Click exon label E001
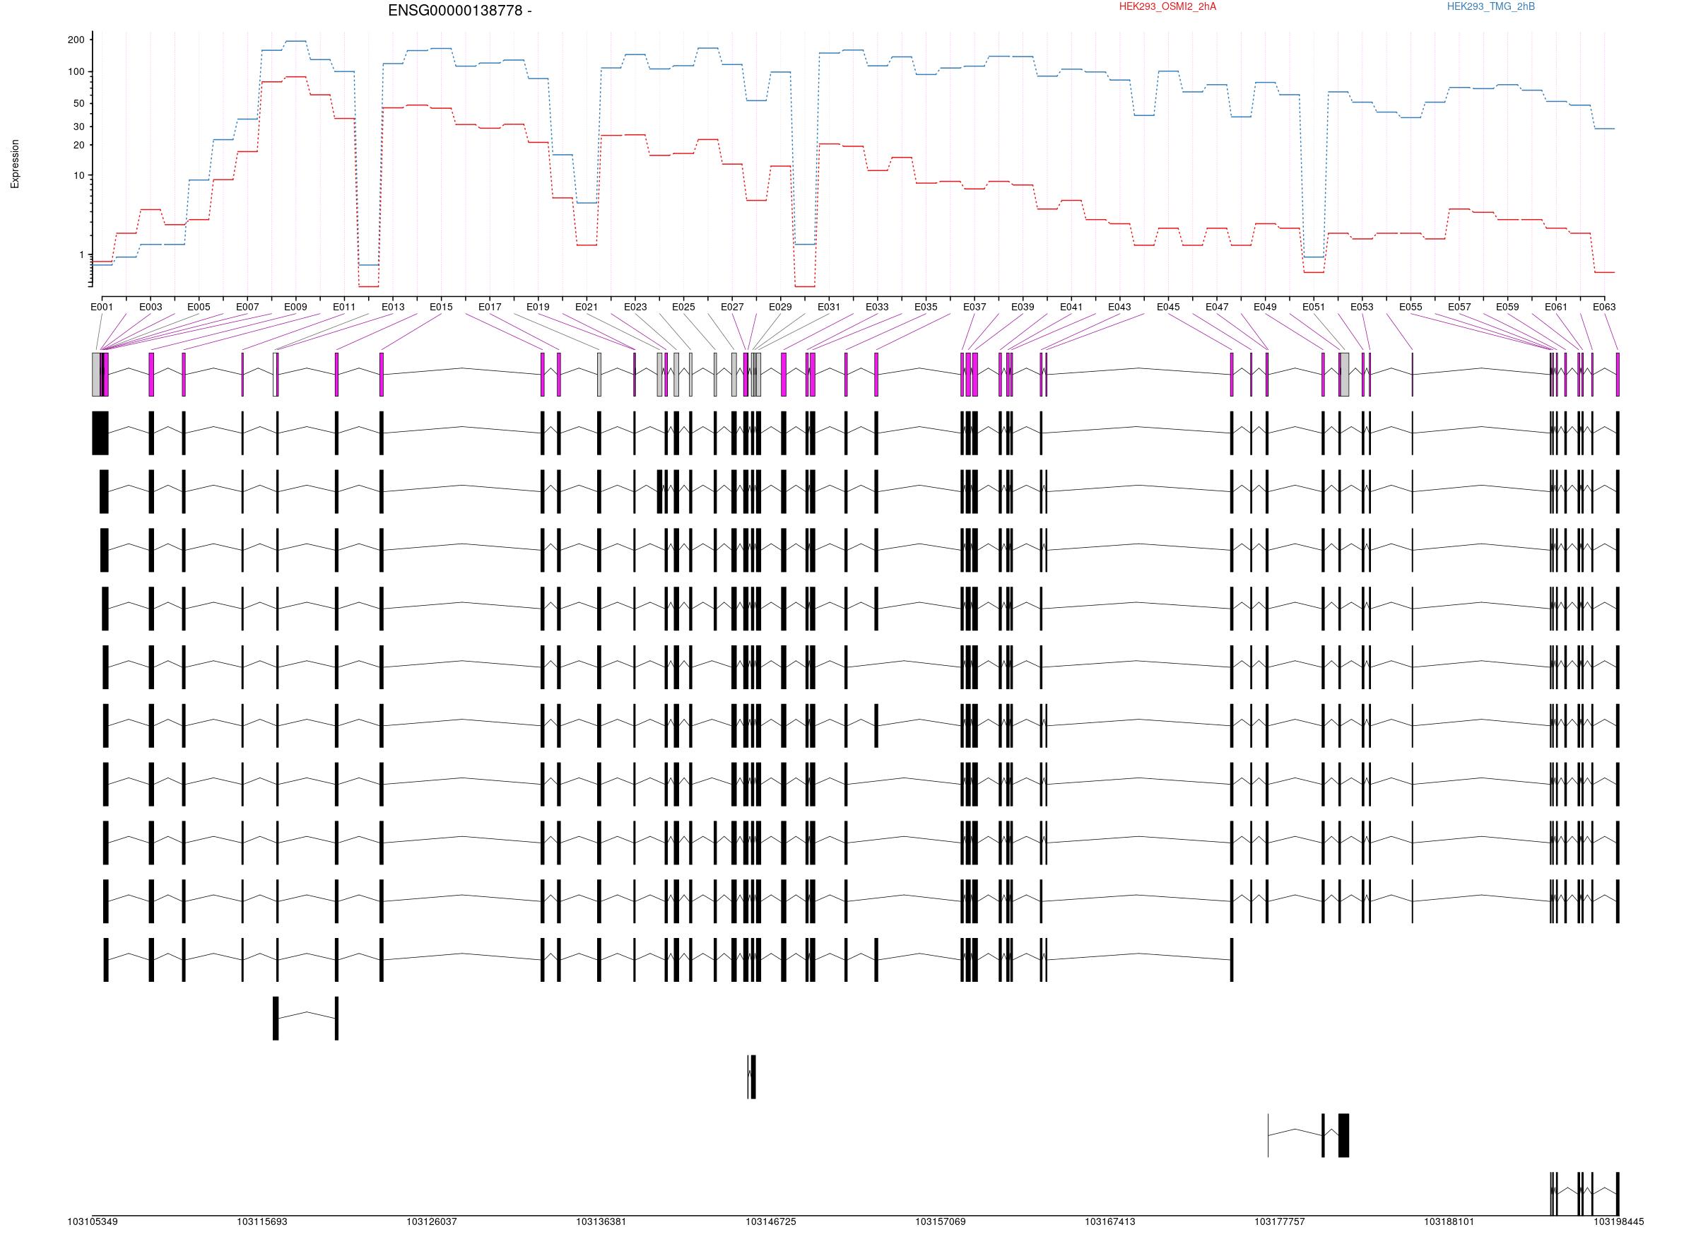This screenshot has height=1237, width=1696. pos(102,307)
